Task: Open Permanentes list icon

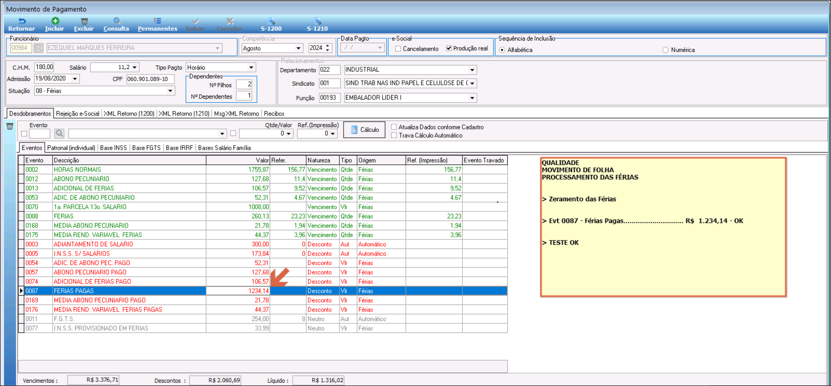Action: (157, 21)
